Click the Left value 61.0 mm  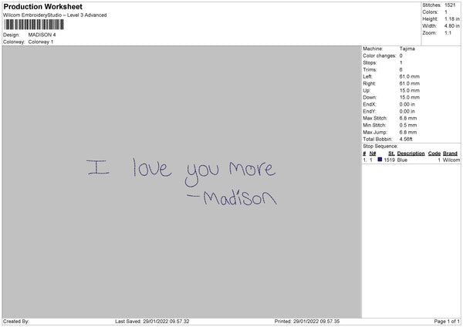tap(410, 76)
